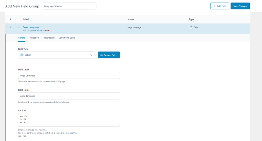The image size is (262, 141).
Task: Click the Move link under Page Language
Action: pos(40,30)
